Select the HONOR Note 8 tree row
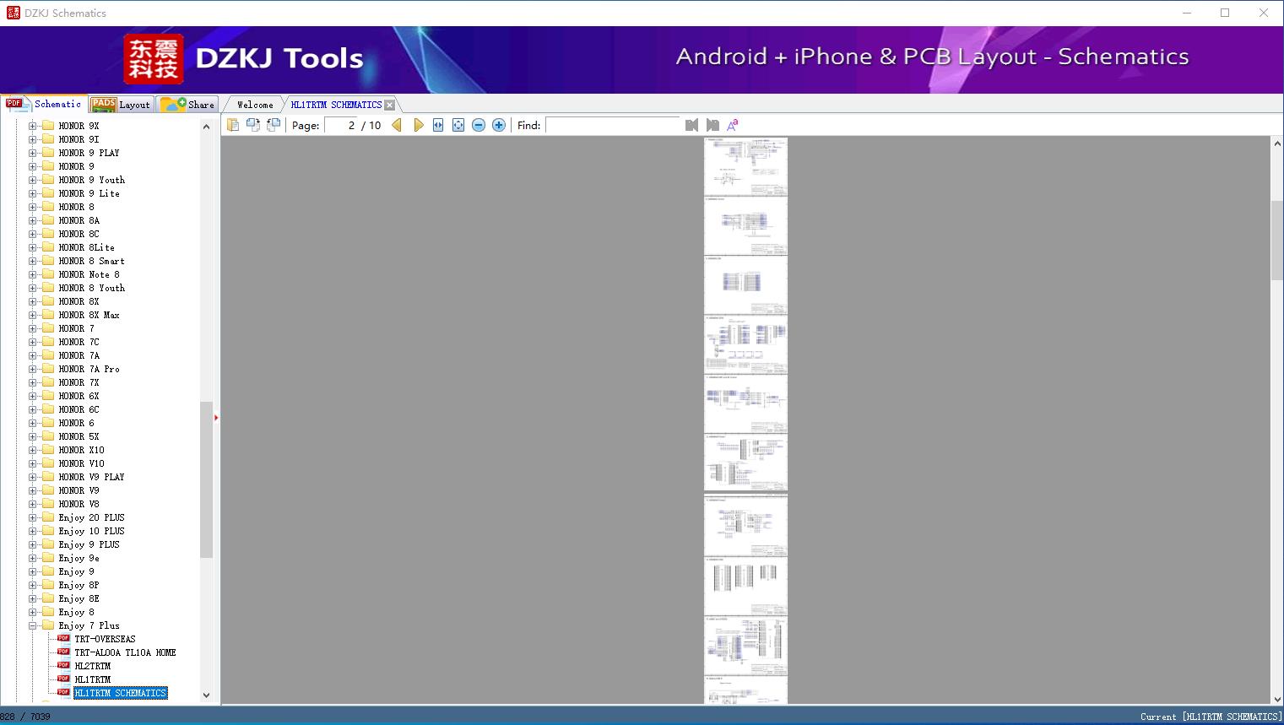 click(x=89, y=274)
